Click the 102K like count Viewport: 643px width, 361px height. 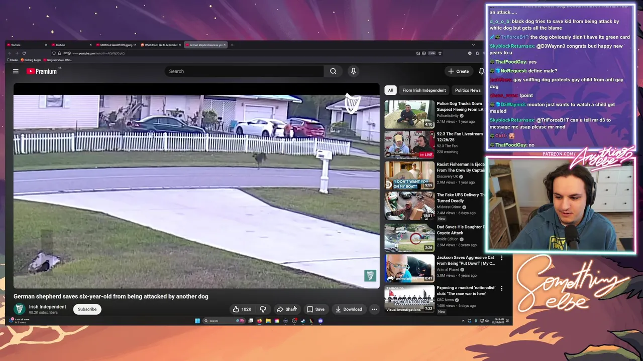[246, 309]
